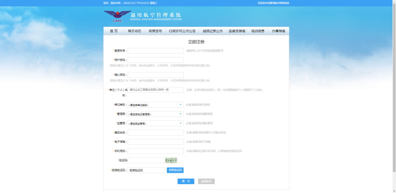Click the 返回首页 button

pyautogui.click(x=206, y=181)
